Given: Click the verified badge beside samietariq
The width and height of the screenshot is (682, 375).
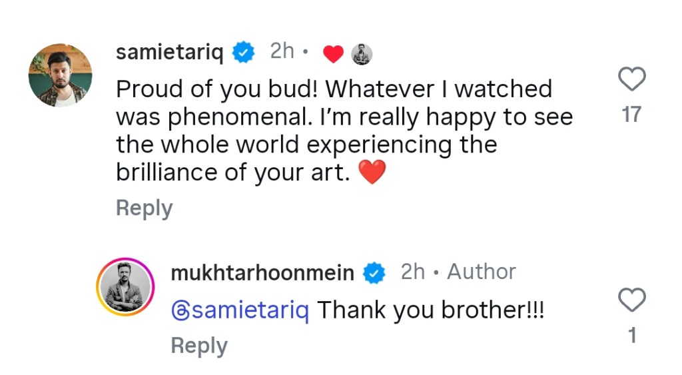Looking at the screenshot, I should click(243, 53).
